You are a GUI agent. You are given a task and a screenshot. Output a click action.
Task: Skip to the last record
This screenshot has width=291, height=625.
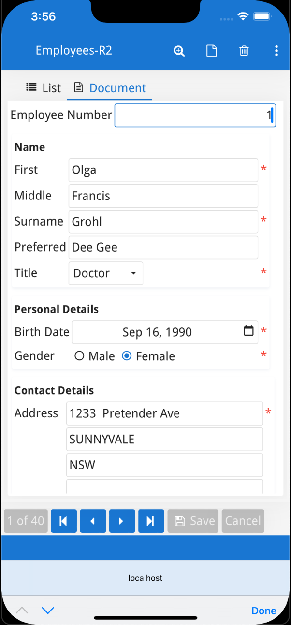coord(151,521)
